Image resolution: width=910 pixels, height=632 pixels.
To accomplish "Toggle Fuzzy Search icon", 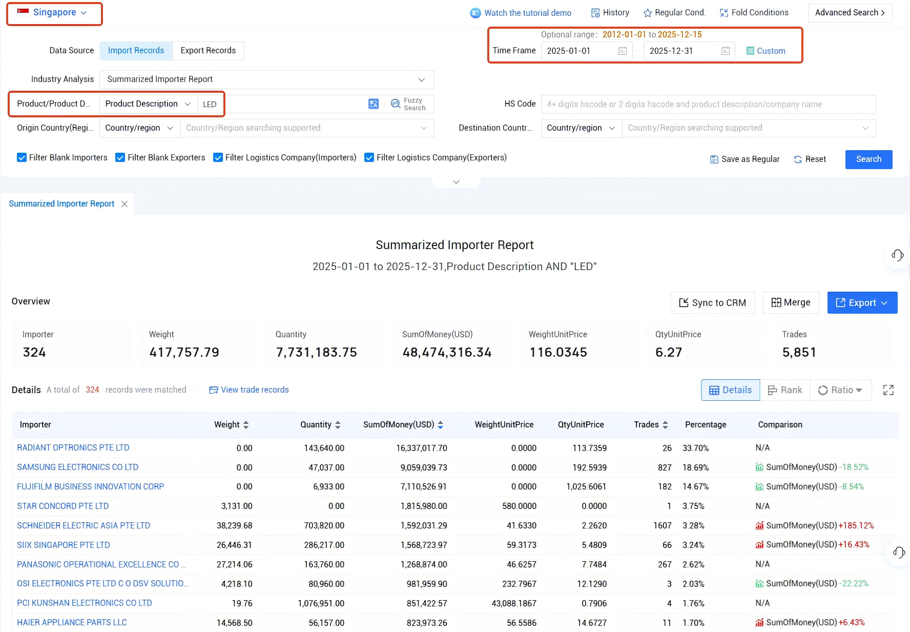I will (396, 104).
